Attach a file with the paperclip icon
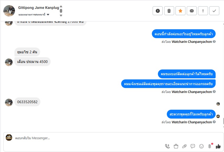This screenshot has height=152, width=224. 184,146
